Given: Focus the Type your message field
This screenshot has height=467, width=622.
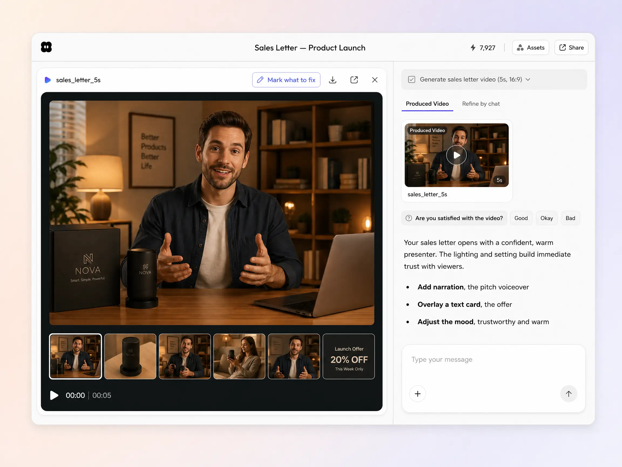Looking at the screenshot, I should (x=493, y=360).
